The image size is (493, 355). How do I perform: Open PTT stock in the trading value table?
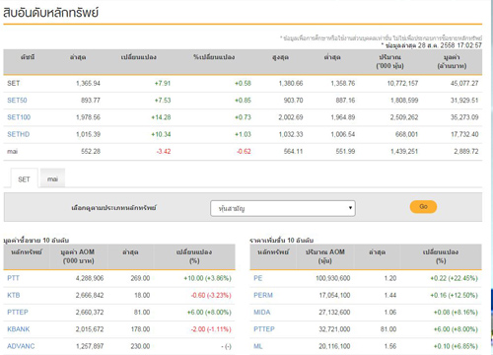pyautogui.click(x=13, y=278)
